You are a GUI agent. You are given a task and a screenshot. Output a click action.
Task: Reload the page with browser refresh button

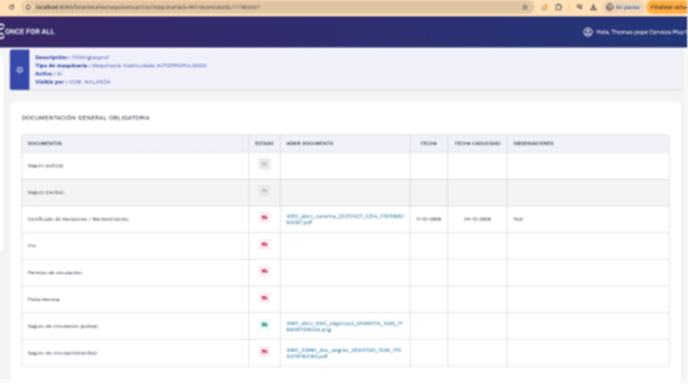pyautogui.click(x=11, y=6)
